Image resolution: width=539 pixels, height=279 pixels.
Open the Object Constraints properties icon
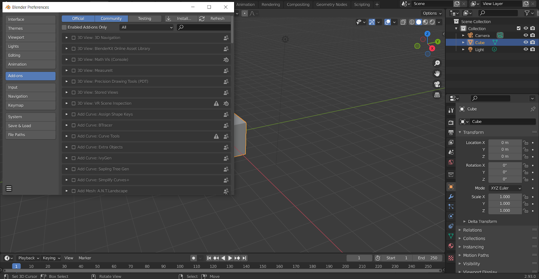[x=451, y=226]
